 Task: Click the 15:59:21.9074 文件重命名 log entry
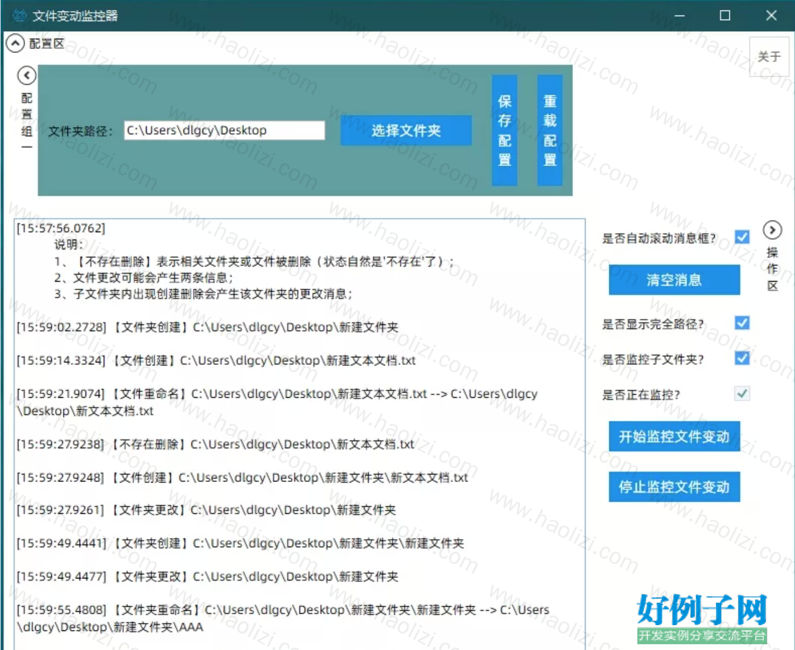pos(277,402)
